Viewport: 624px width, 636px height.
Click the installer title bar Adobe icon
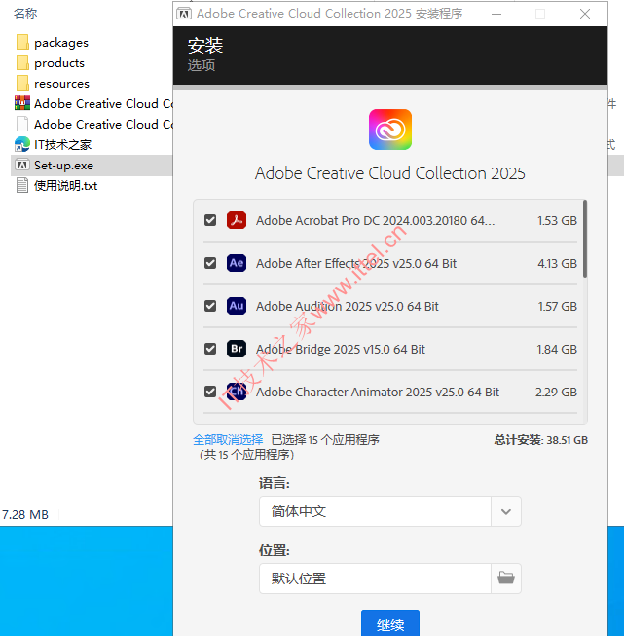[184, 14]
